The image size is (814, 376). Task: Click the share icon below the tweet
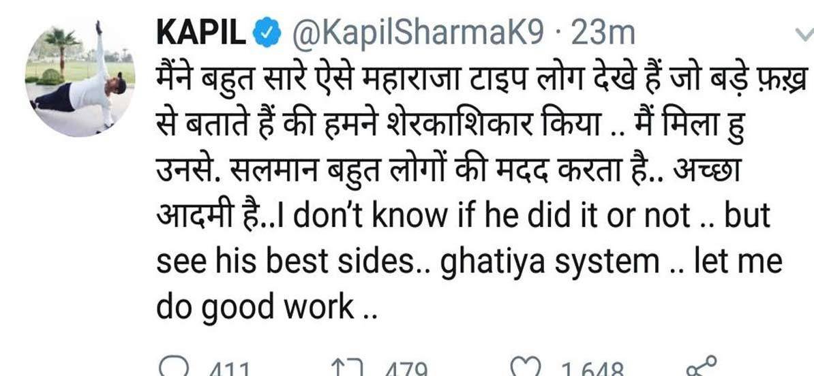pos(702,366)
